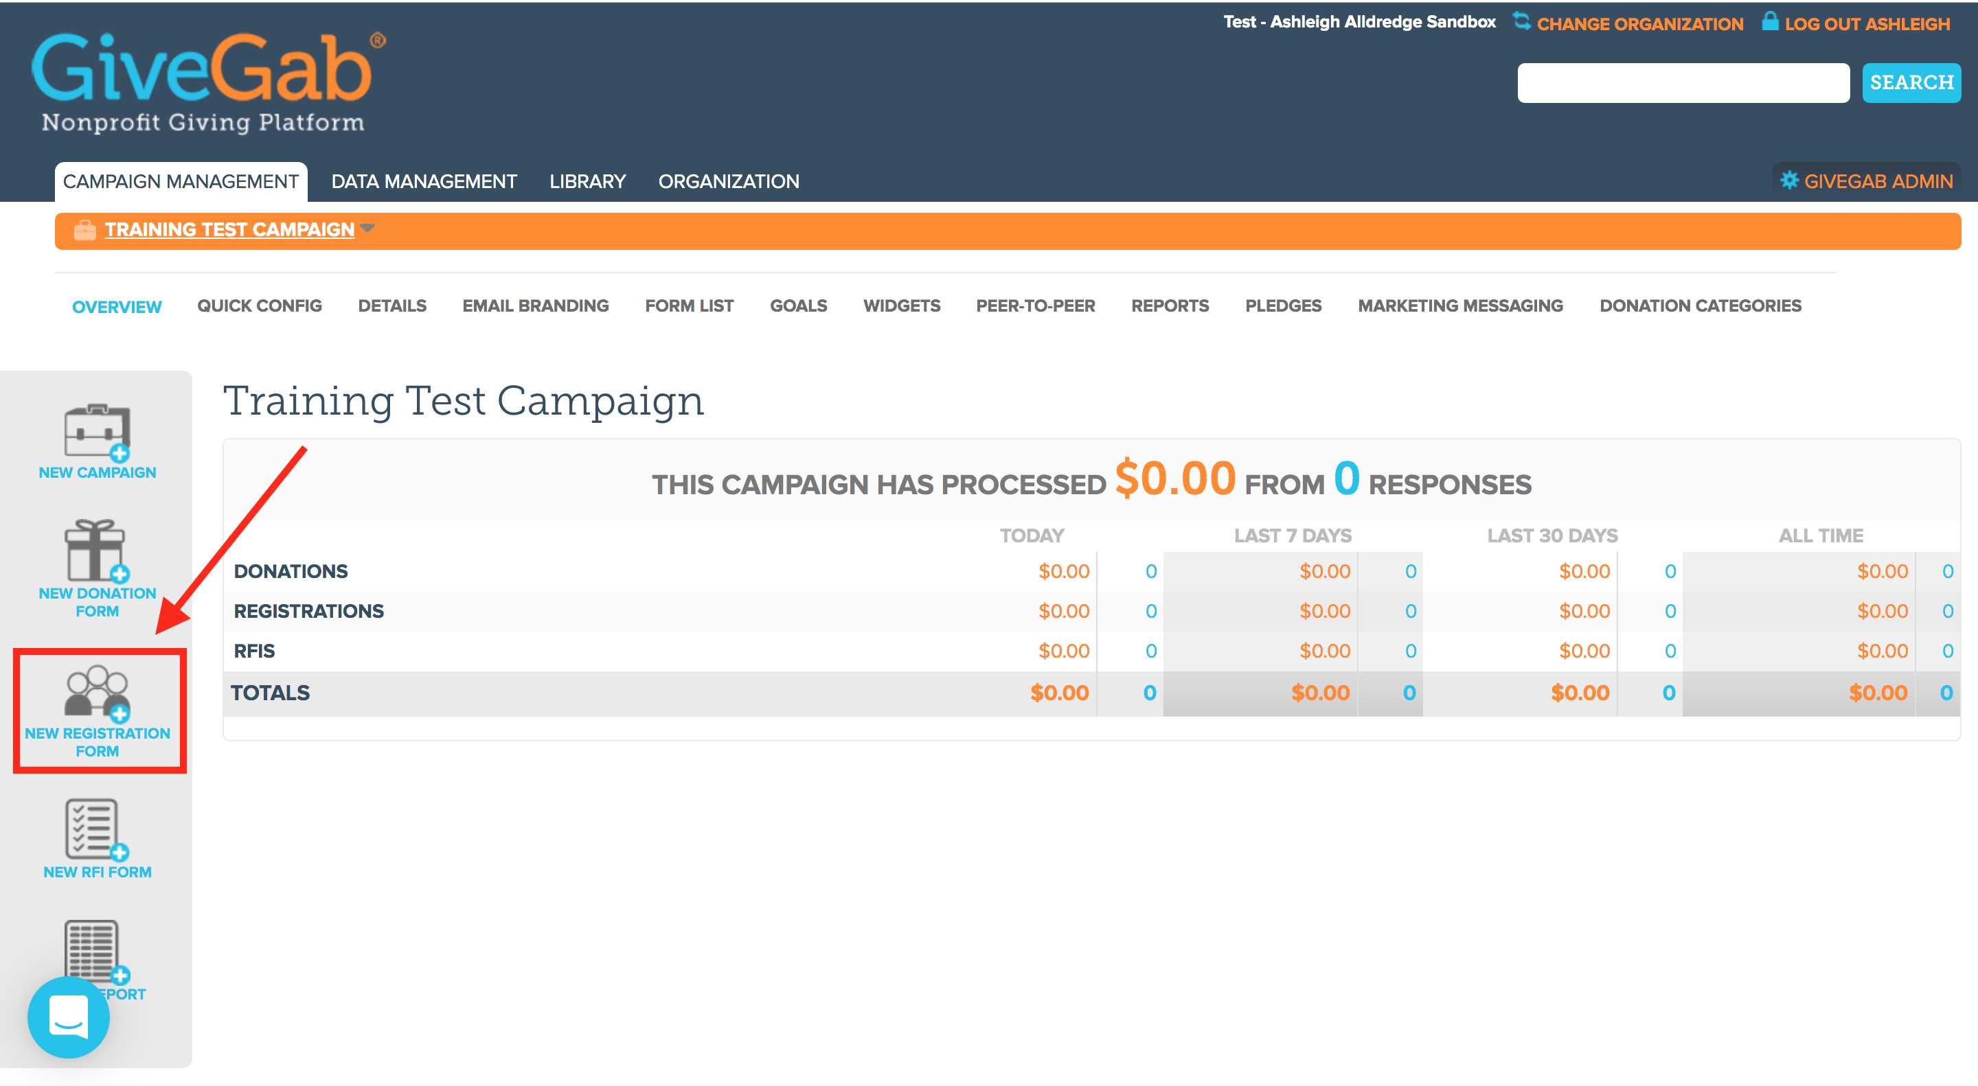Viewport: 1978px width, 1086px height.
Task: Switch to the Form List tab
Action: (x=689, y=305)
